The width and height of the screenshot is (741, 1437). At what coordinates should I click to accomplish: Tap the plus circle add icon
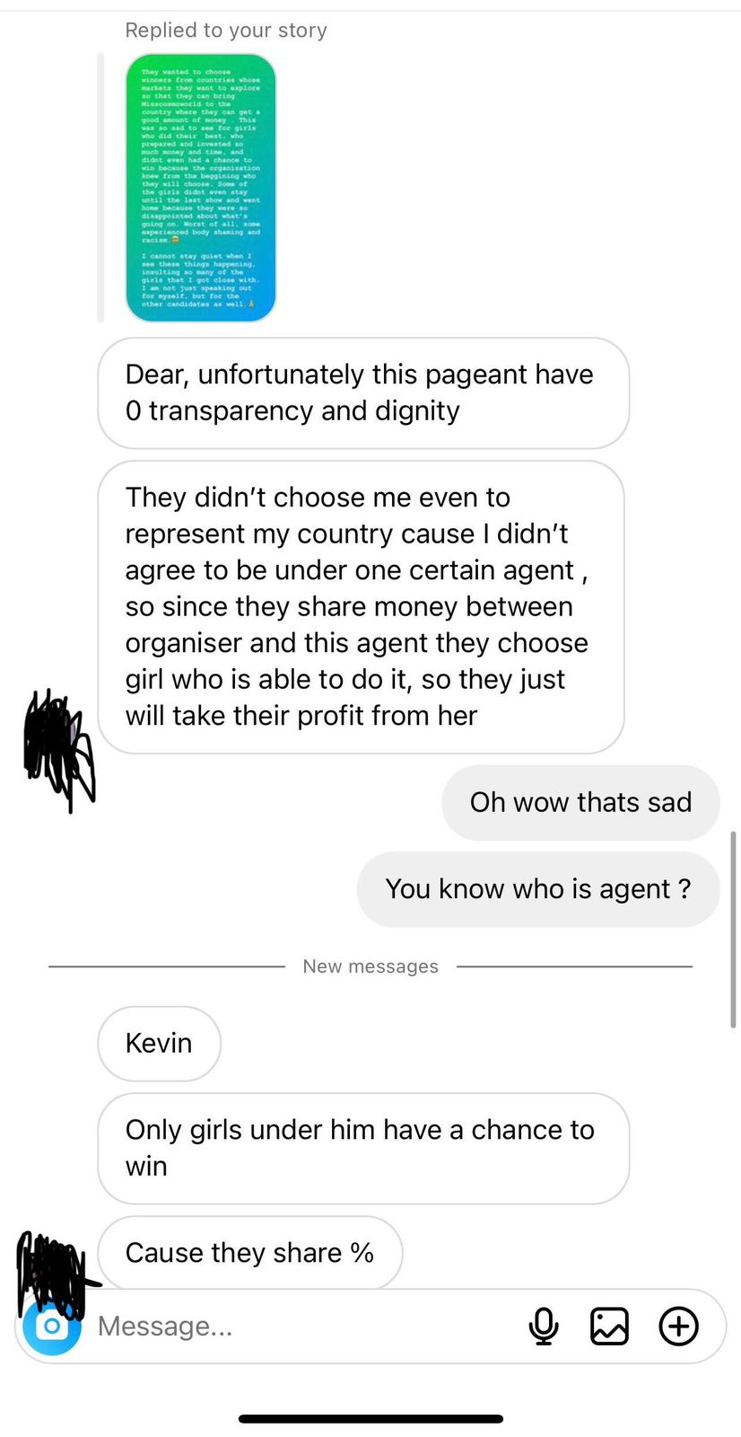click(679, 1326)
